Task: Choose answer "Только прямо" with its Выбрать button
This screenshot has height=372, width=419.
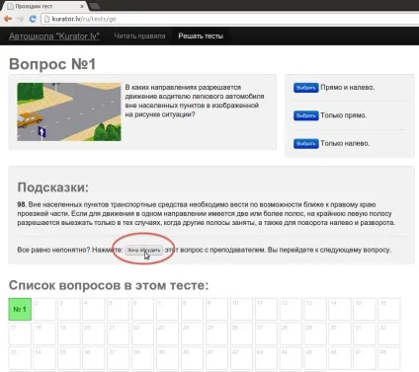Action: (306, 115)
